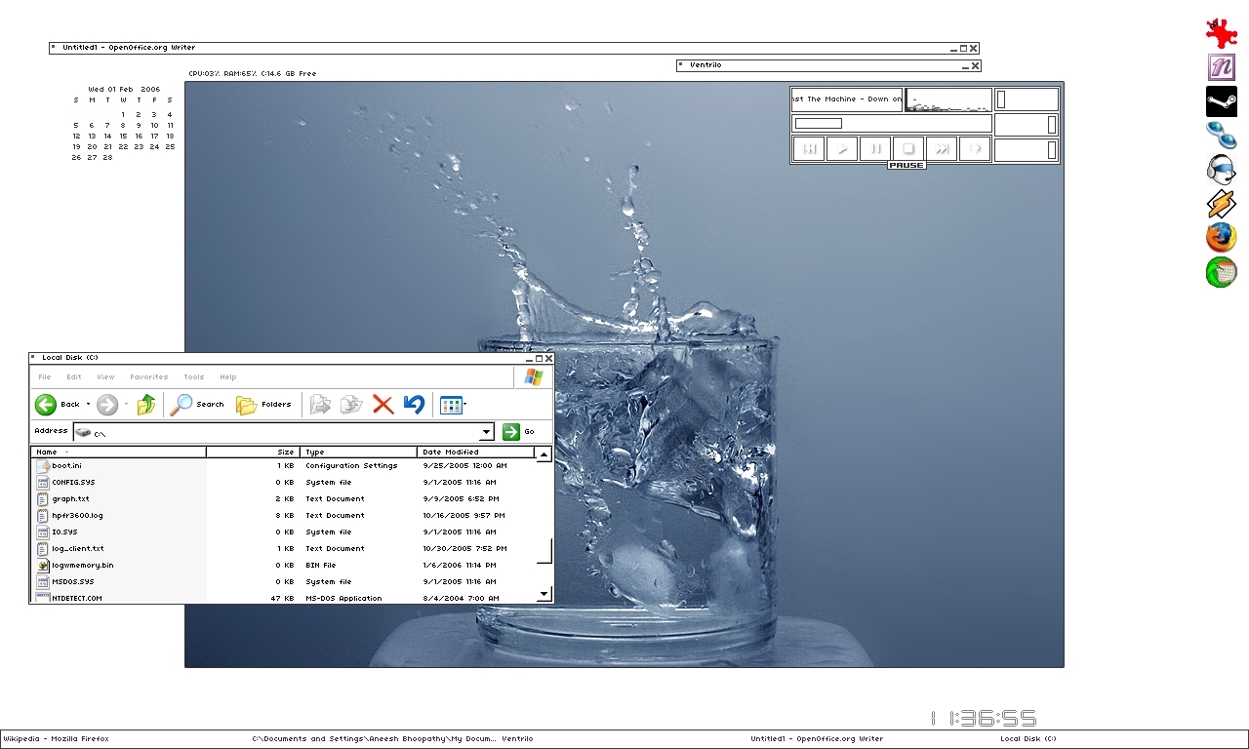This screenshot has height=749, width=1249.
Task: Open Ventrilo headset icon in dock
Action: (x=1220, y=170)
